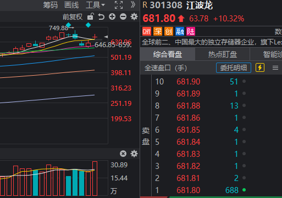Viewport: 282px width, 198px height.
Task: Click sell 10 volume 51
Action: click(234, 82)
